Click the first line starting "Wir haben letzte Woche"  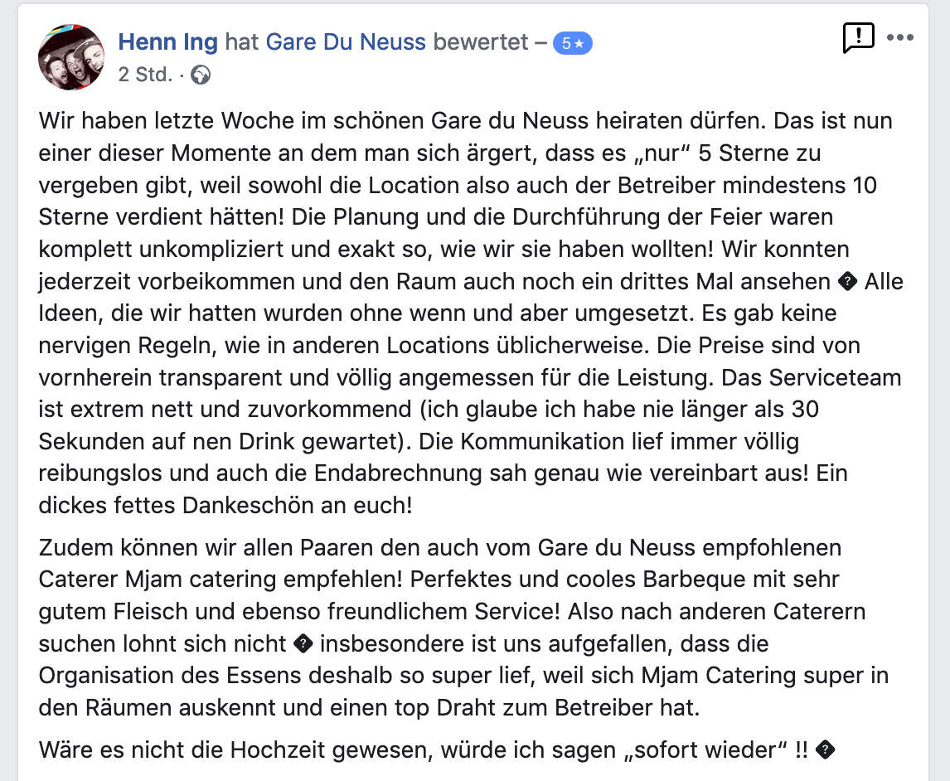(465, 120)
